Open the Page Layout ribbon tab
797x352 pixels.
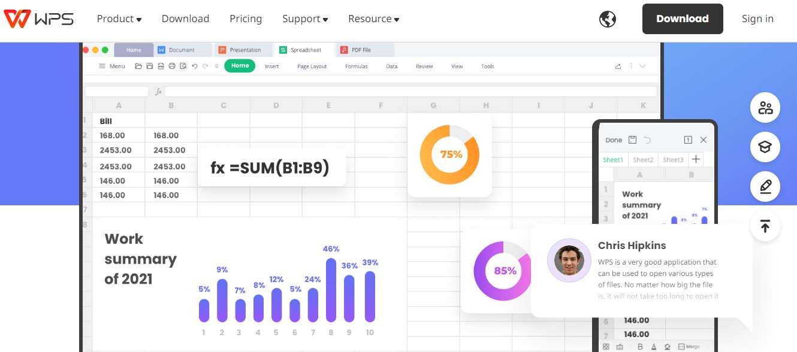tap(312, 66)
